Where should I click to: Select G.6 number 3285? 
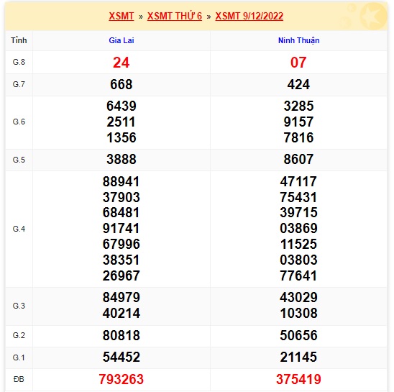(298, 106)
